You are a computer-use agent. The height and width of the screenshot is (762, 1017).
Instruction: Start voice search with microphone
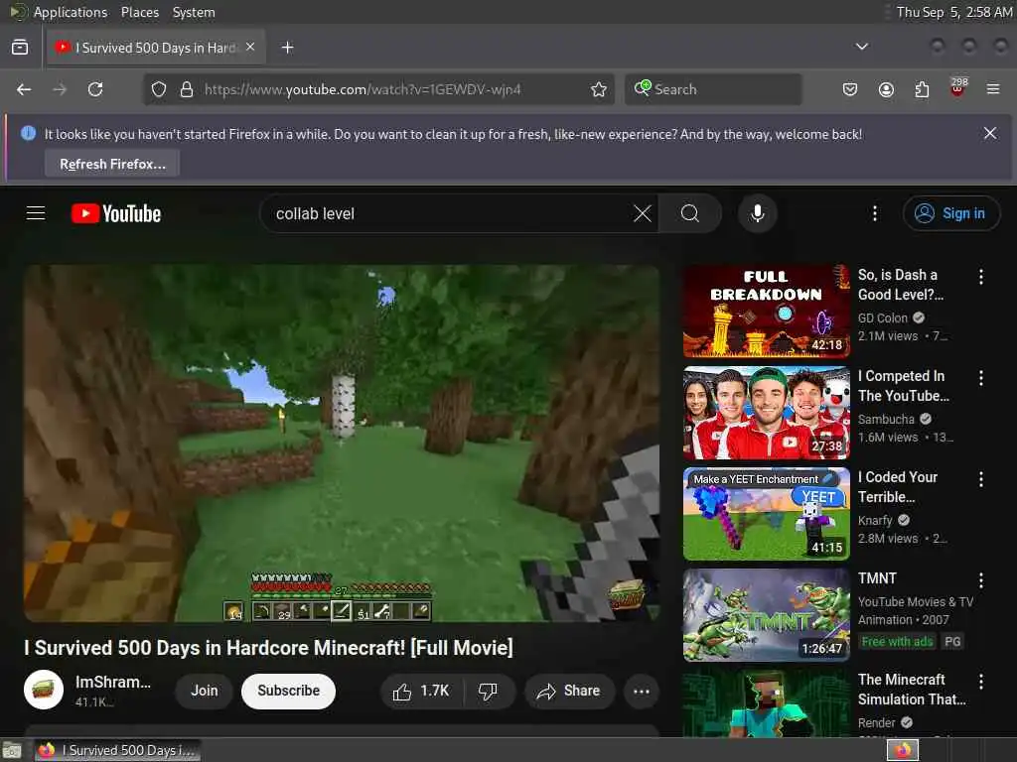tap(757, 213)
